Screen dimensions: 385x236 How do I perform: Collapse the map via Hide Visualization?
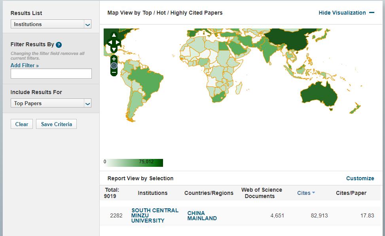click(346, 13)
